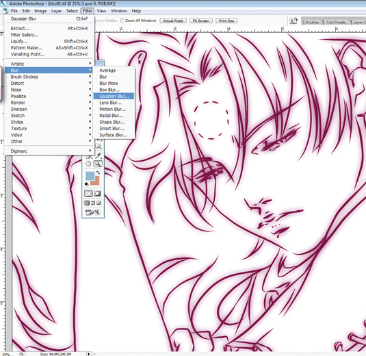The width and height of the screenshot is (366, 356).
Task: Open Go to Bridge icon in options bar
Action: click(x=293, y=21)
